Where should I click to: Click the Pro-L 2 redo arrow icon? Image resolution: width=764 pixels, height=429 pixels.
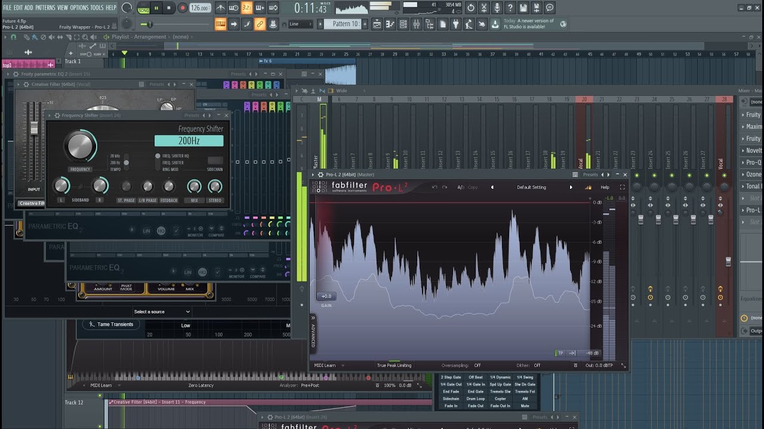point(445,187)
